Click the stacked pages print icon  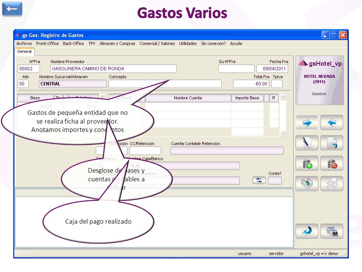point(332,184)
